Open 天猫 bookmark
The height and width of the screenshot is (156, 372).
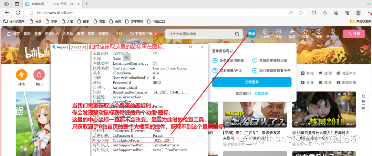68,21
